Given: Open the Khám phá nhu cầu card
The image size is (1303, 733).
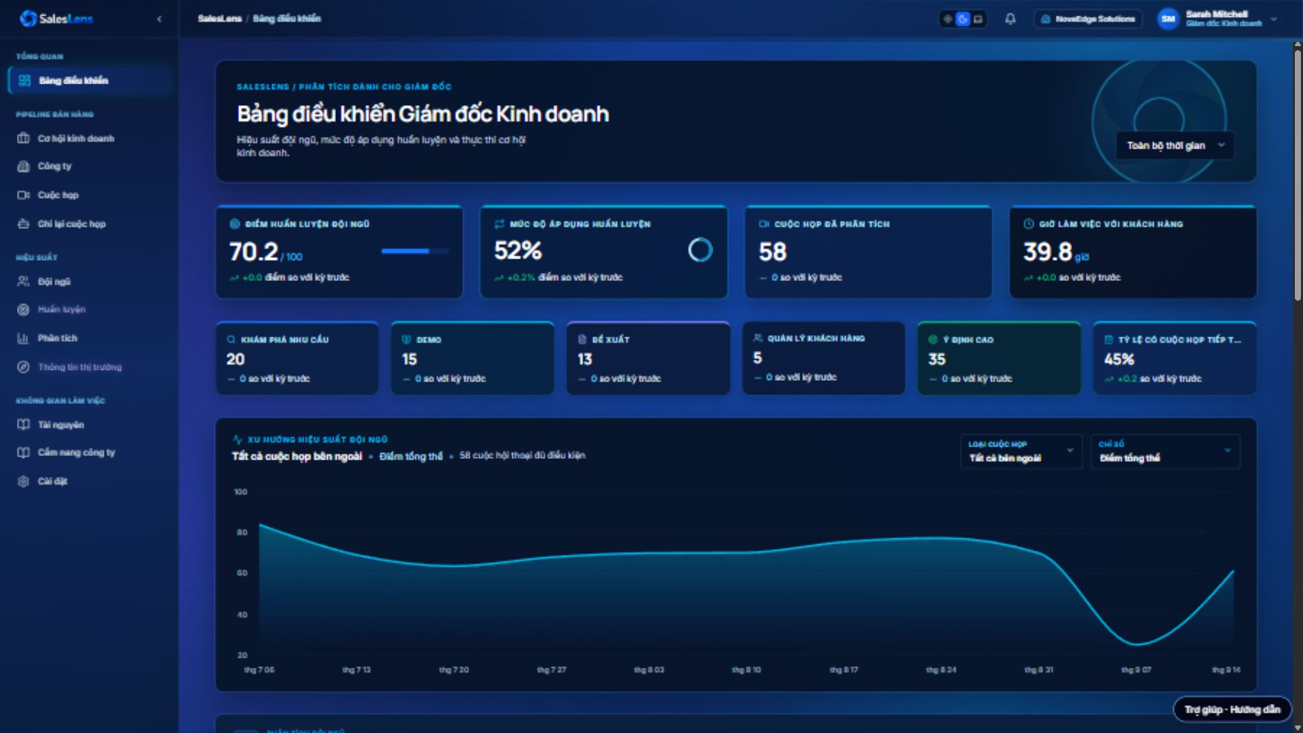Looking at the screenshot, I should click(297, 358).
